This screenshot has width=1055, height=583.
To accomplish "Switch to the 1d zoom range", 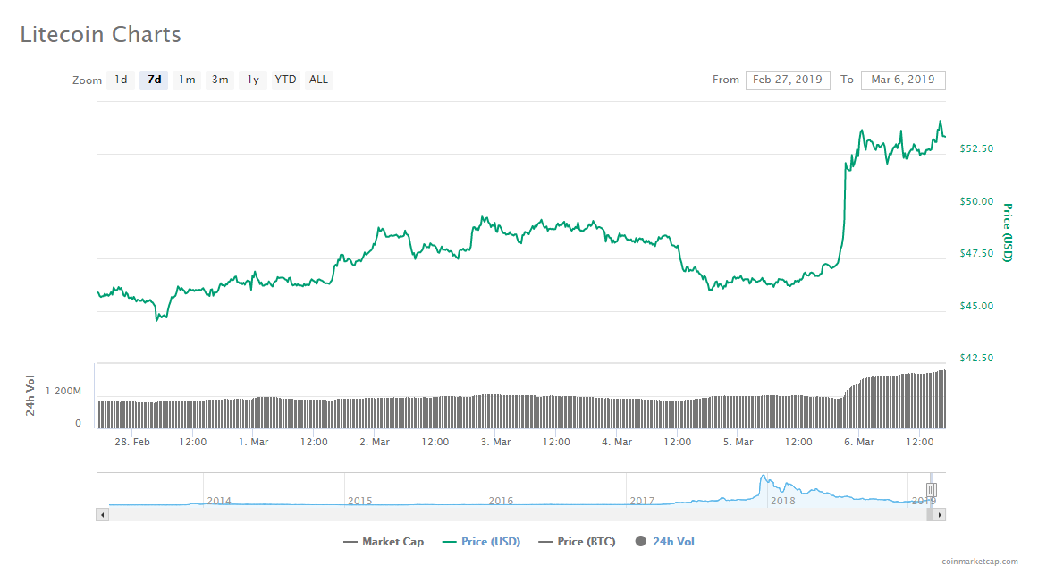I will tap(121, 80).
